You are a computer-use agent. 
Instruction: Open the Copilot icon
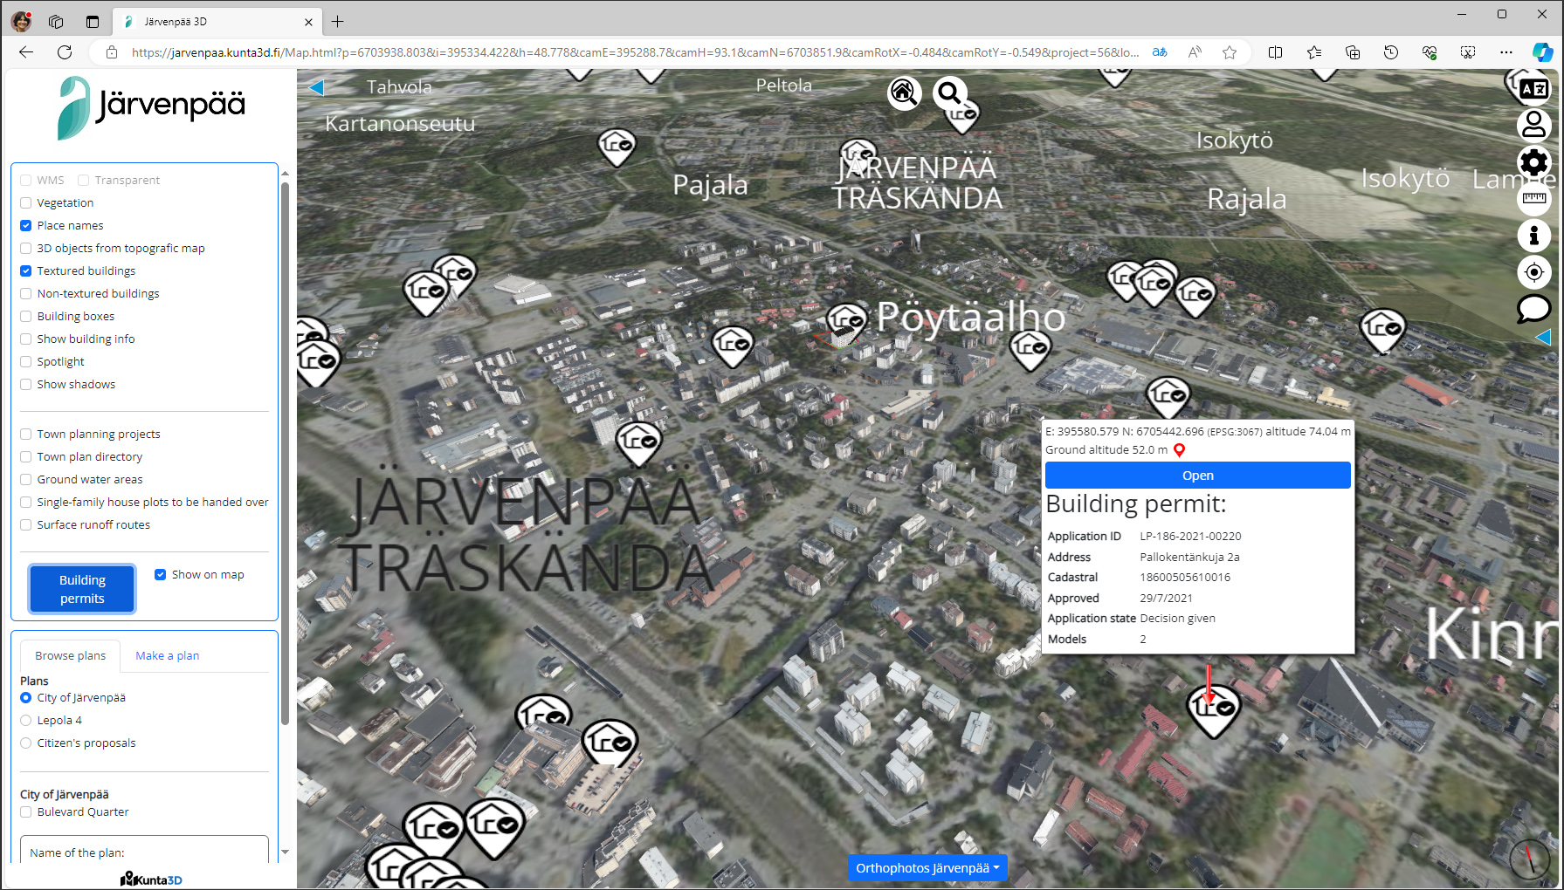[1543, 52]
